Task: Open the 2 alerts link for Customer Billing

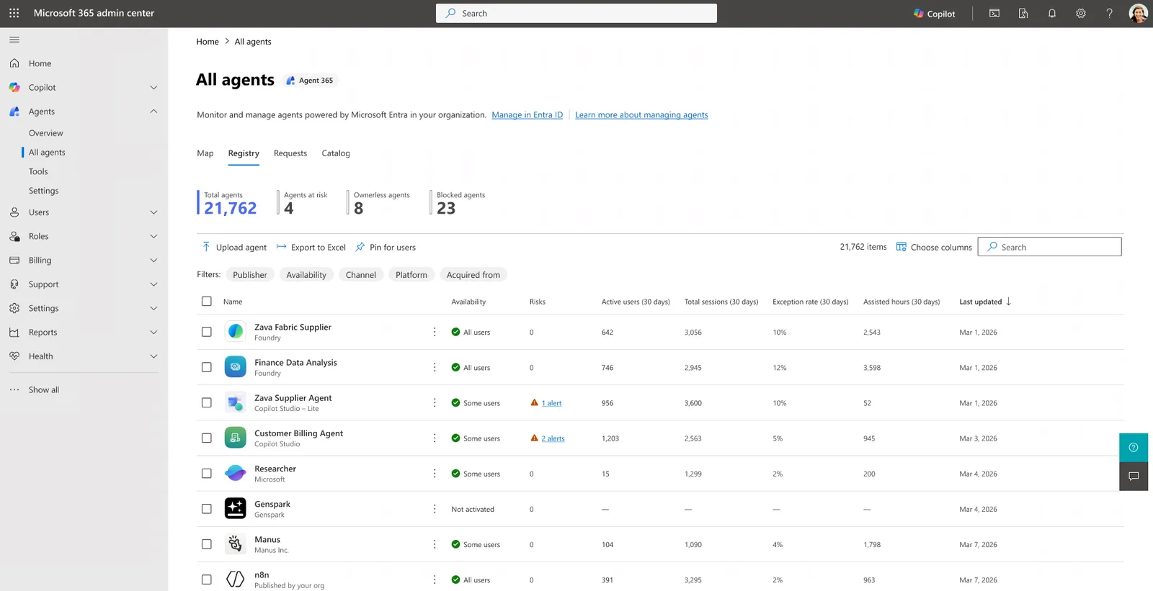Action: pyautogui.click(x=553, y=438)
